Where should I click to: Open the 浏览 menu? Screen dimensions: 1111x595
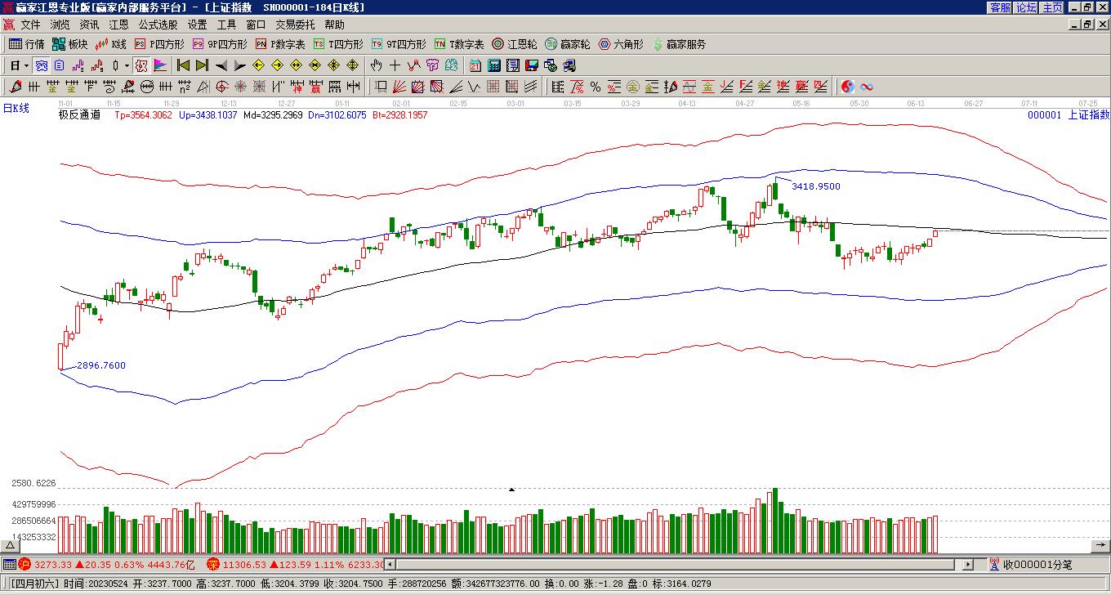click(x=60, y=25)
